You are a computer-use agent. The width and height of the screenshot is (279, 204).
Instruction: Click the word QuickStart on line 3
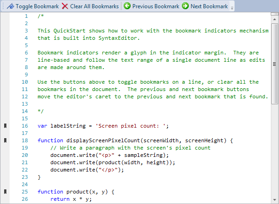point(69,31)
